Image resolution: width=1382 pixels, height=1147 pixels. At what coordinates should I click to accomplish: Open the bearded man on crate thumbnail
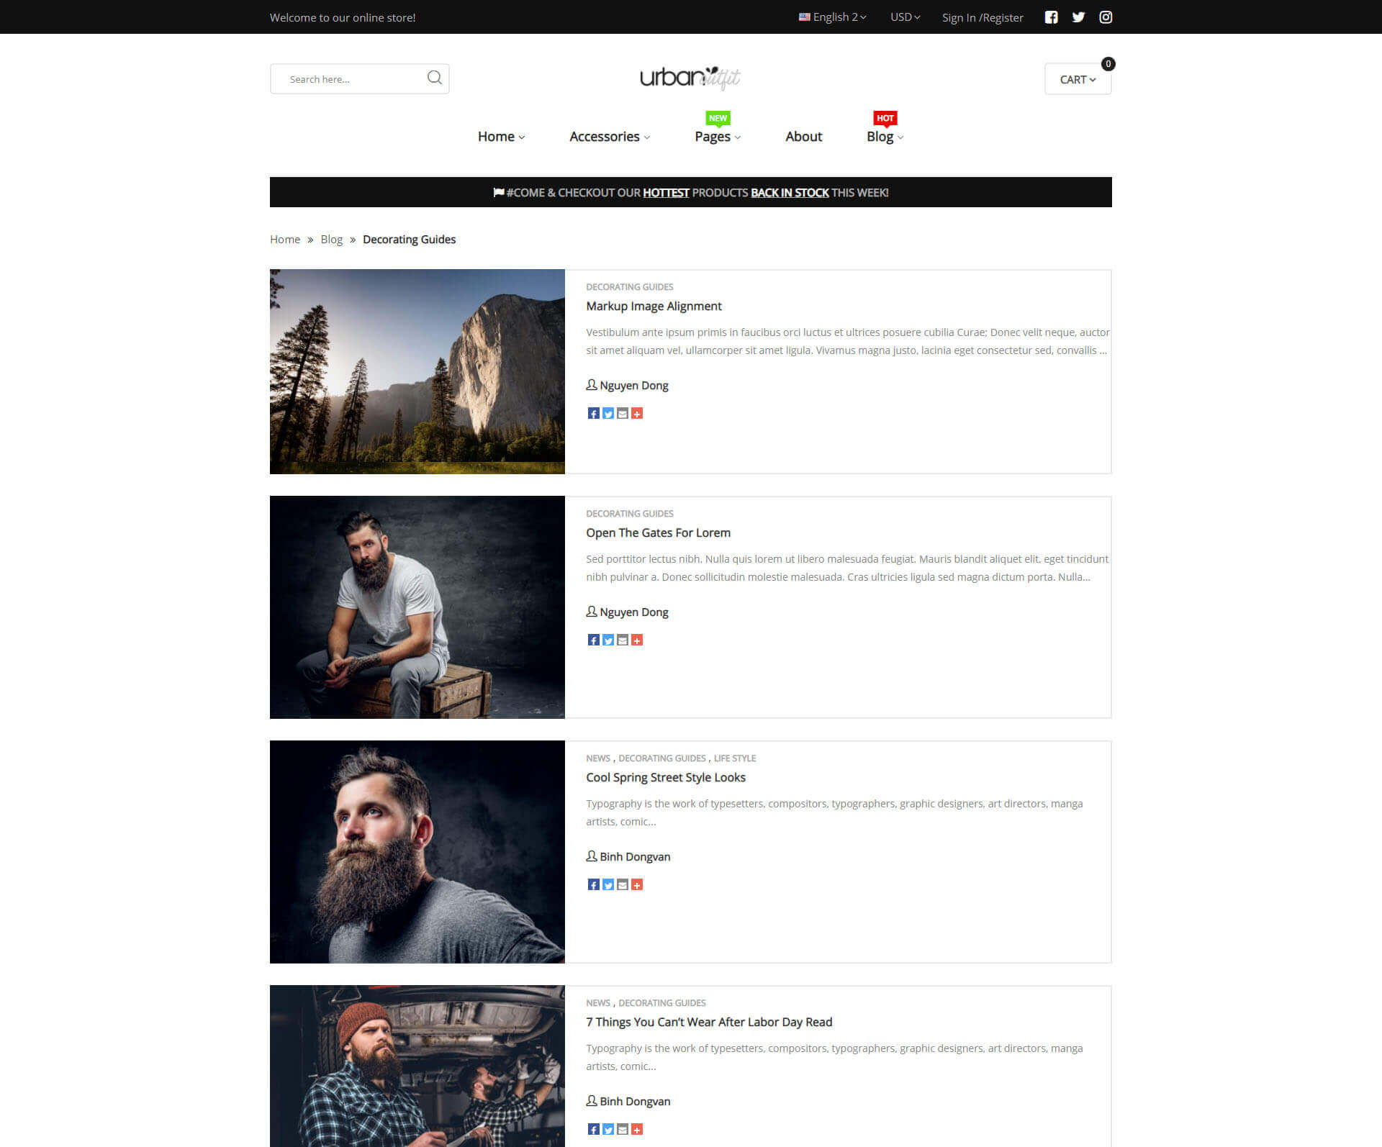[x=417, y=607]
